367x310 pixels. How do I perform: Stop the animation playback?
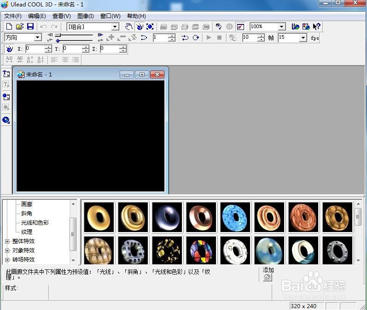[219, 37]
